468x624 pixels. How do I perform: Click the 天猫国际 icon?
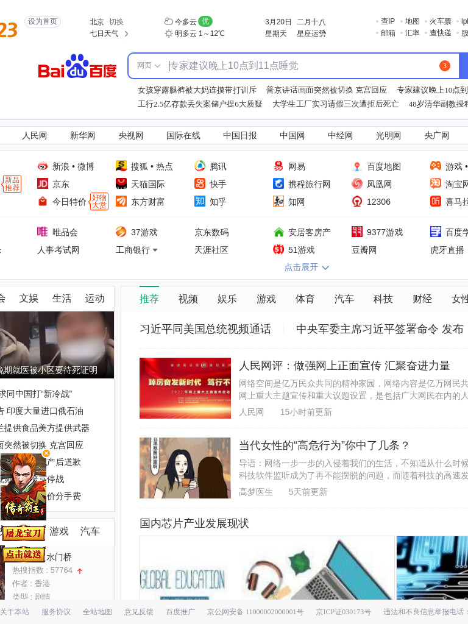point(121,183)
